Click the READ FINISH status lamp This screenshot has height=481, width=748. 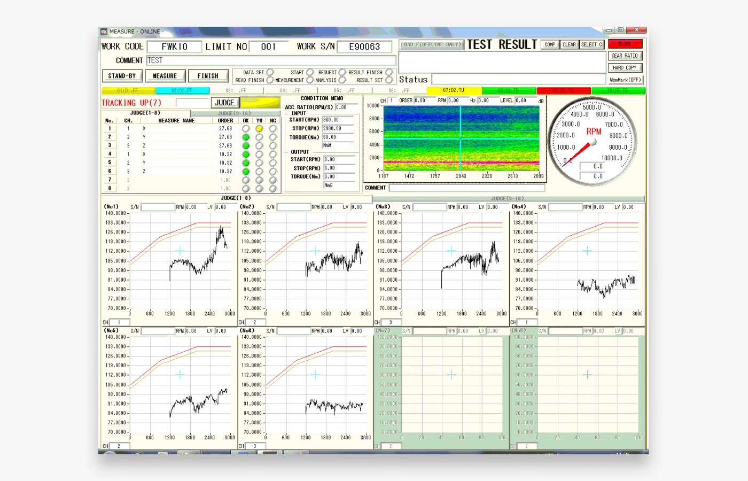[x=270, y=80]
